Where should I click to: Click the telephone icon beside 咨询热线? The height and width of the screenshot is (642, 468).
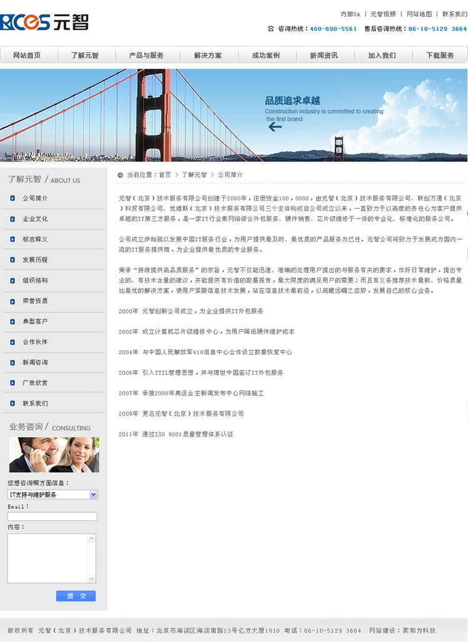click(x=271, y=29)
